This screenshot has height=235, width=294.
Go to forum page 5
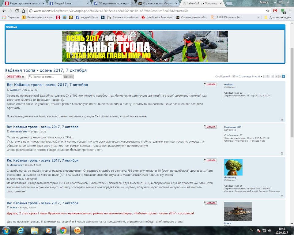point(280,76)
